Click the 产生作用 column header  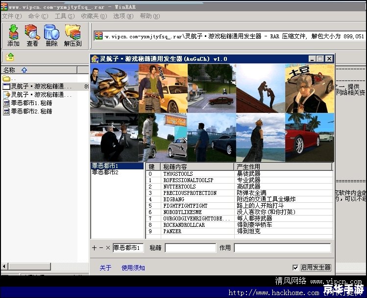pos(283,167)
